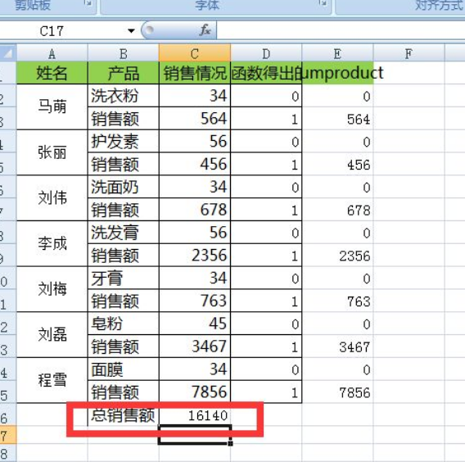
Task: Click into the formula bar input
Action: (x=341, y=30)
